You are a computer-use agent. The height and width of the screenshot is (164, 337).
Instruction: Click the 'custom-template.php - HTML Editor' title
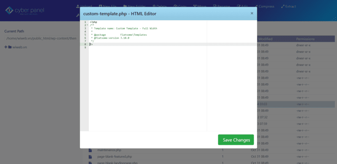(x=120, y=14)
